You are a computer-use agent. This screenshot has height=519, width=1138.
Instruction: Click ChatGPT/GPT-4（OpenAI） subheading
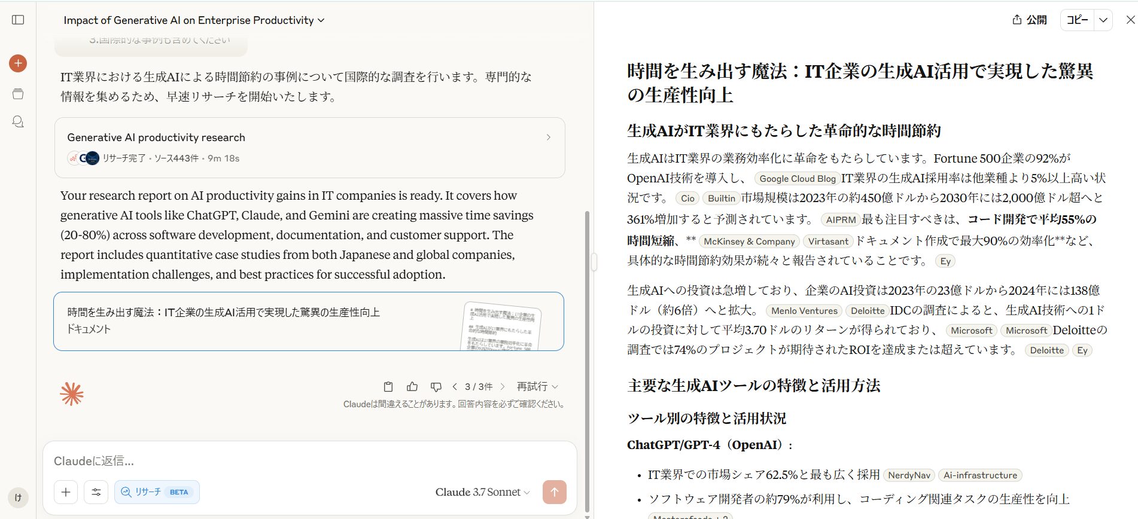pyautogui.click(x=710, y=445)
